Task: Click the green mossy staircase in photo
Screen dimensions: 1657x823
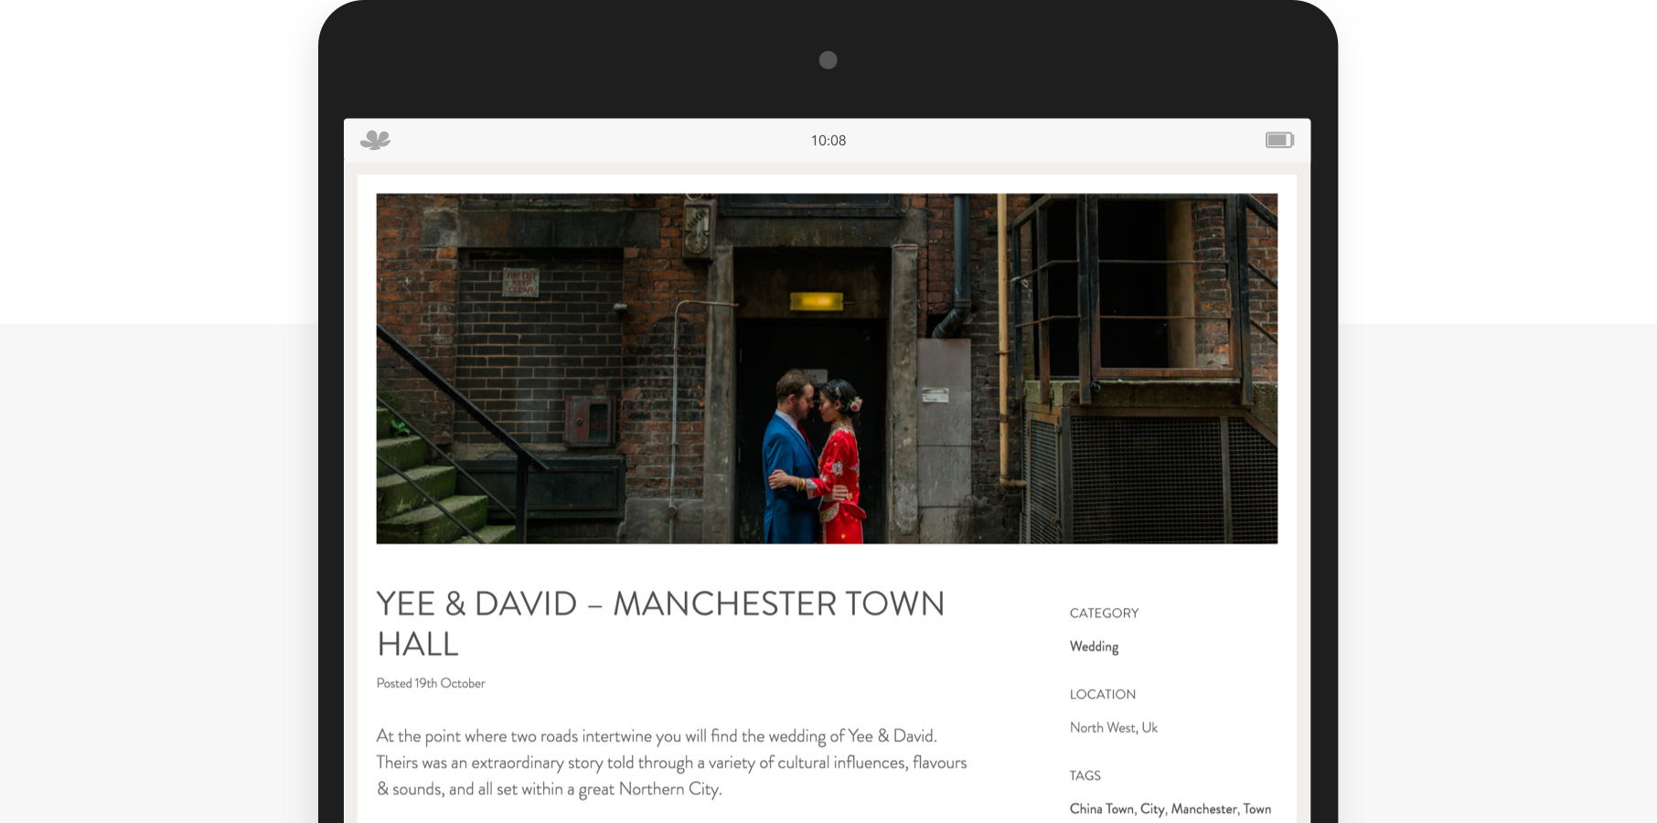Action: 430,485
